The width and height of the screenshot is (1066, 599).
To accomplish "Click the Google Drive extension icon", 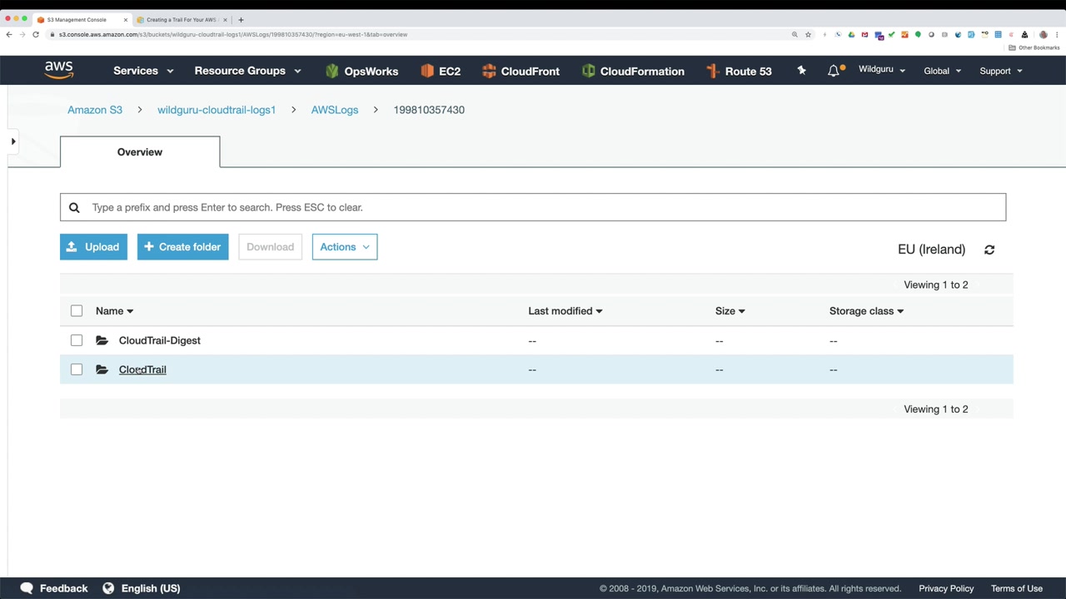I will tap(851, 34).
